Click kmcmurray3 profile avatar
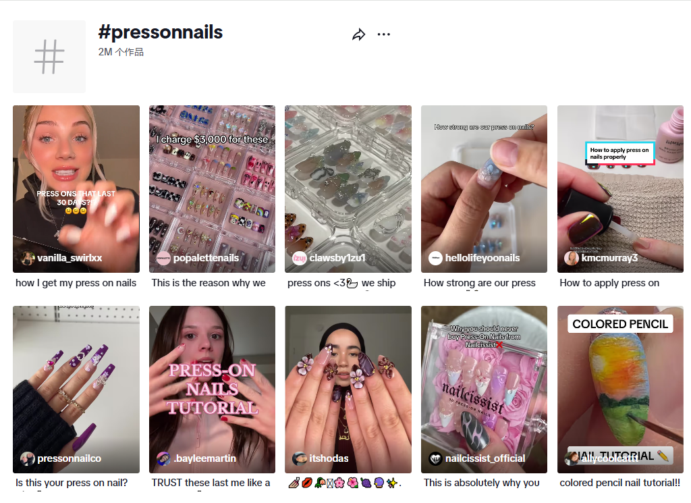This screenshot has width=691, height=503. click(x=571, y=258)
